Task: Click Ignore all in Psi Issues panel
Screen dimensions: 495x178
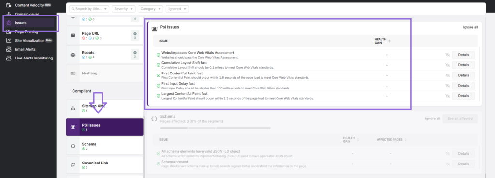Action: (470, 27)
